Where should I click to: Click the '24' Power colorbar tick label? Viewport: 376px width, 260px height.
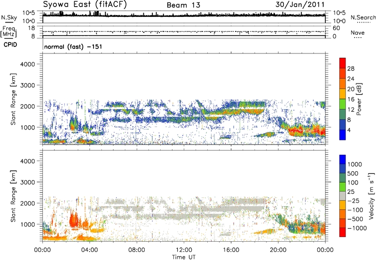pyautogui.click(x=351, y=79)
